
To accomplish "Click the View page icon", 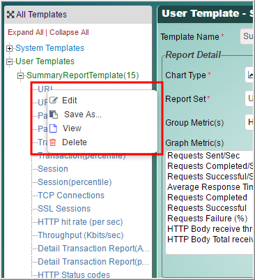I will tap(53, 128).
